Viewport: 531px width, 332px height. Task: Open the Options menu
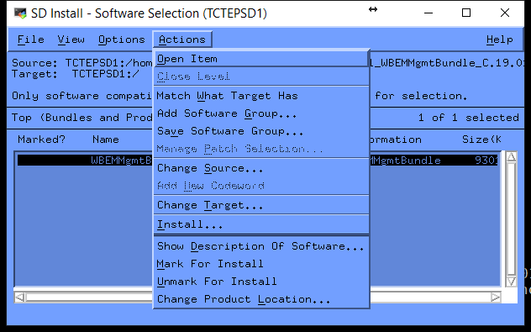[x=122, y=40]
